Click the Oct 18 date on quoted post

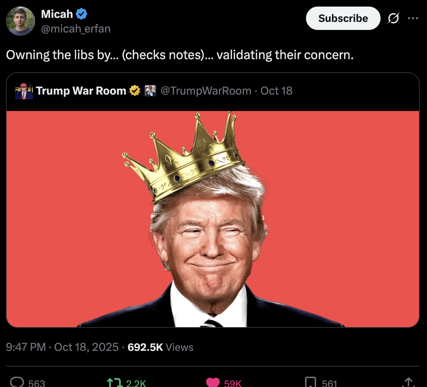tap(276, 91)
